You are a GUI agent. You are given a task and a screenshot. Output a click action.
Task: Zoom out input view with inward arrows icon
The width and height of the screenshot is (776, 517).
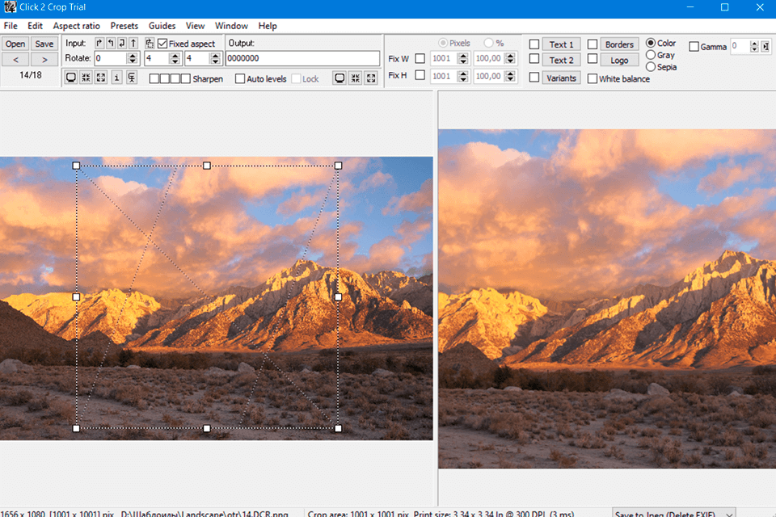point(86,78)
